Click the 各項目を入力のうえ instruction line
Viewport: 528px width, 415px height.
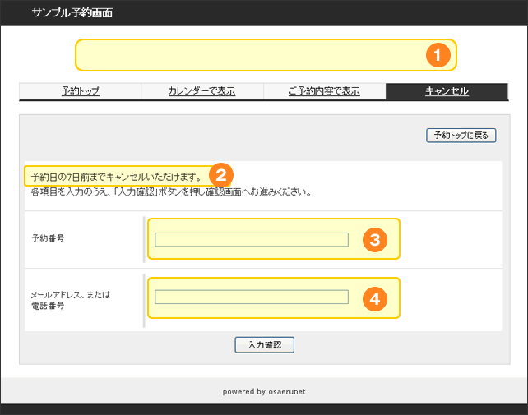(169, 192)
